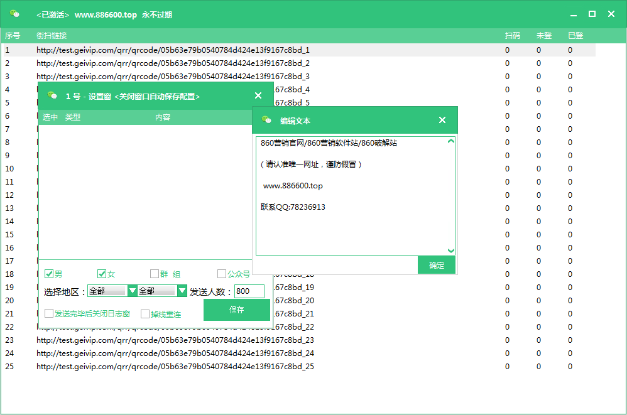The height and width of the screenshot is (415, 627).
Task: Select row 1 link ending c8bd_1
Action: pyautogui.click(x=173, y=50)
